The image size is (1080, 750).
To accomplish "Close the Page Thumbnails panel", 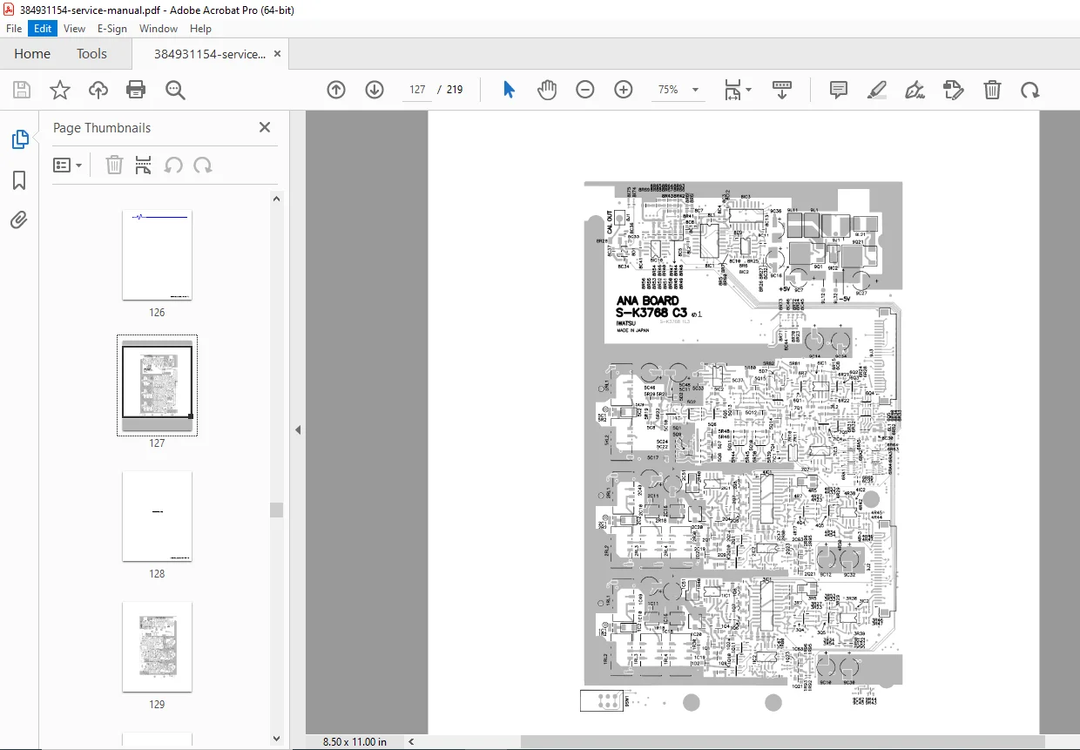I will pos(265,127).
